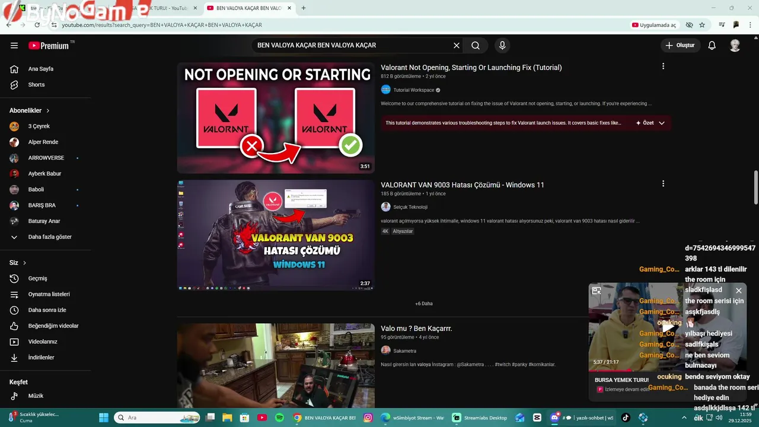Open Instagram from the taskbar
Viewport: 759px width, 427px height.
pyautogui.click(x=368, y=418)
